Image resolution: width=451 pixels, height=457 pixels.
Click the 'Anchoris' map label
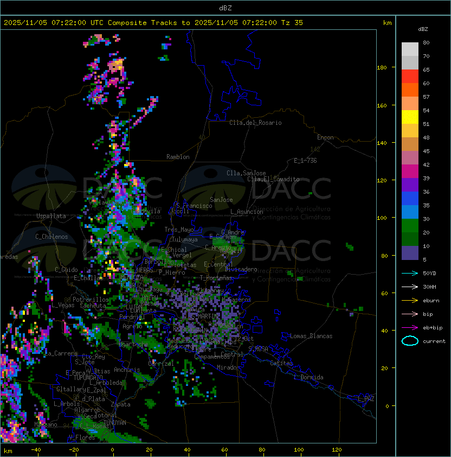pos(127,370)
